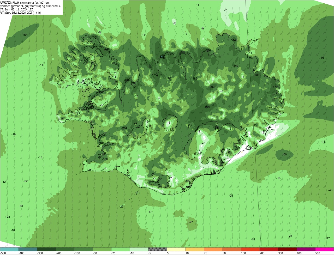
Task: Click the -22 value over the sea
Action: 26,181
